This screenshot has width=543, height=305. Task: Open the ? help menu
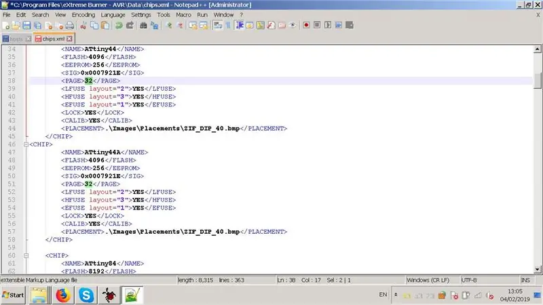(242, 15)
